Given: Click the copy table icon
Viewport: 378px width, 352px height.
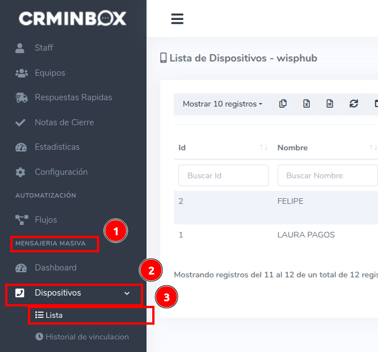Looking at the screenshot, I should click(x=283, y=104).
